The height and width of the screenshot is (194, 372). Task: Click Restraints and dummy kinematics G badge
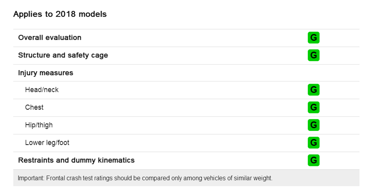(313, 160)
